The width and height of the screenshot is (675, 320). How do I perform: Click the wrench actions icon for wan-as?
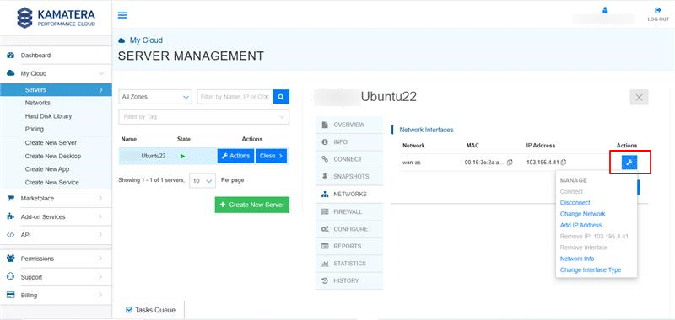(629, 163)
